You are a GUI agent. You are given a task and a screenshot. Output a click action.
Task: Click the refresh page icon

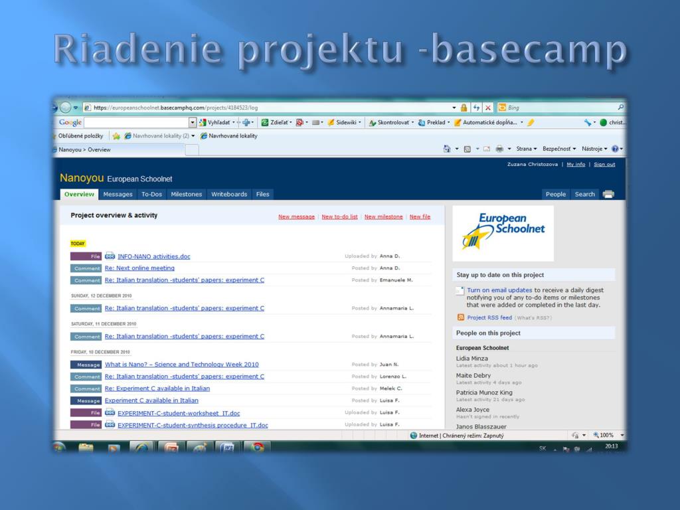point(476,108)
